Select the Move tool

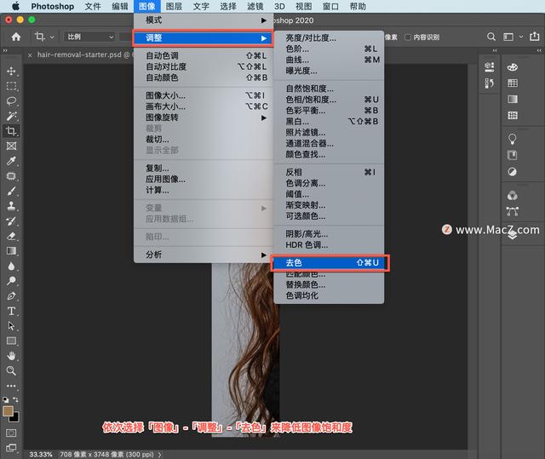coord(11,71)
